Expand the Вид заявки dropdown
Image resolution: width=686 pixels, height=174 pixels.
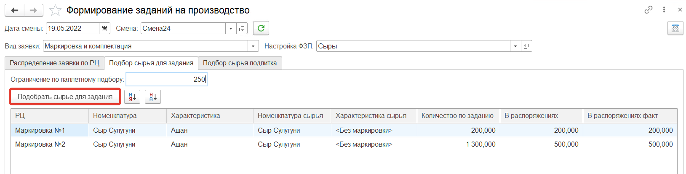coord(253,46)
